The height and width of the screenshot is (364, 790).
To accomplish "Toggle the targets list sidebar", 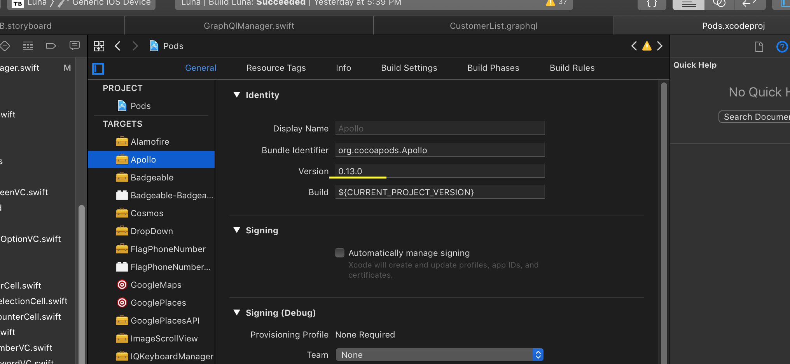I will 98,69.
